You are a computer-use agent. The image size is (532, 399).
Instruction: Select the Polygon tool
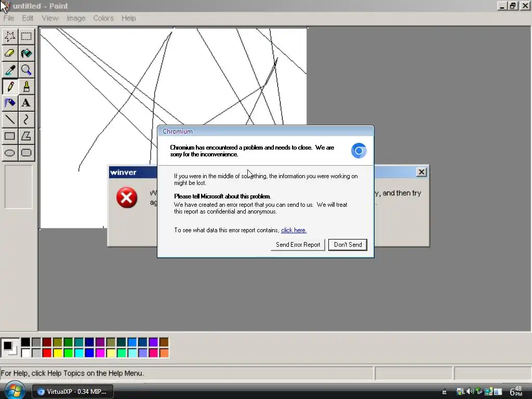pos(26,136)
